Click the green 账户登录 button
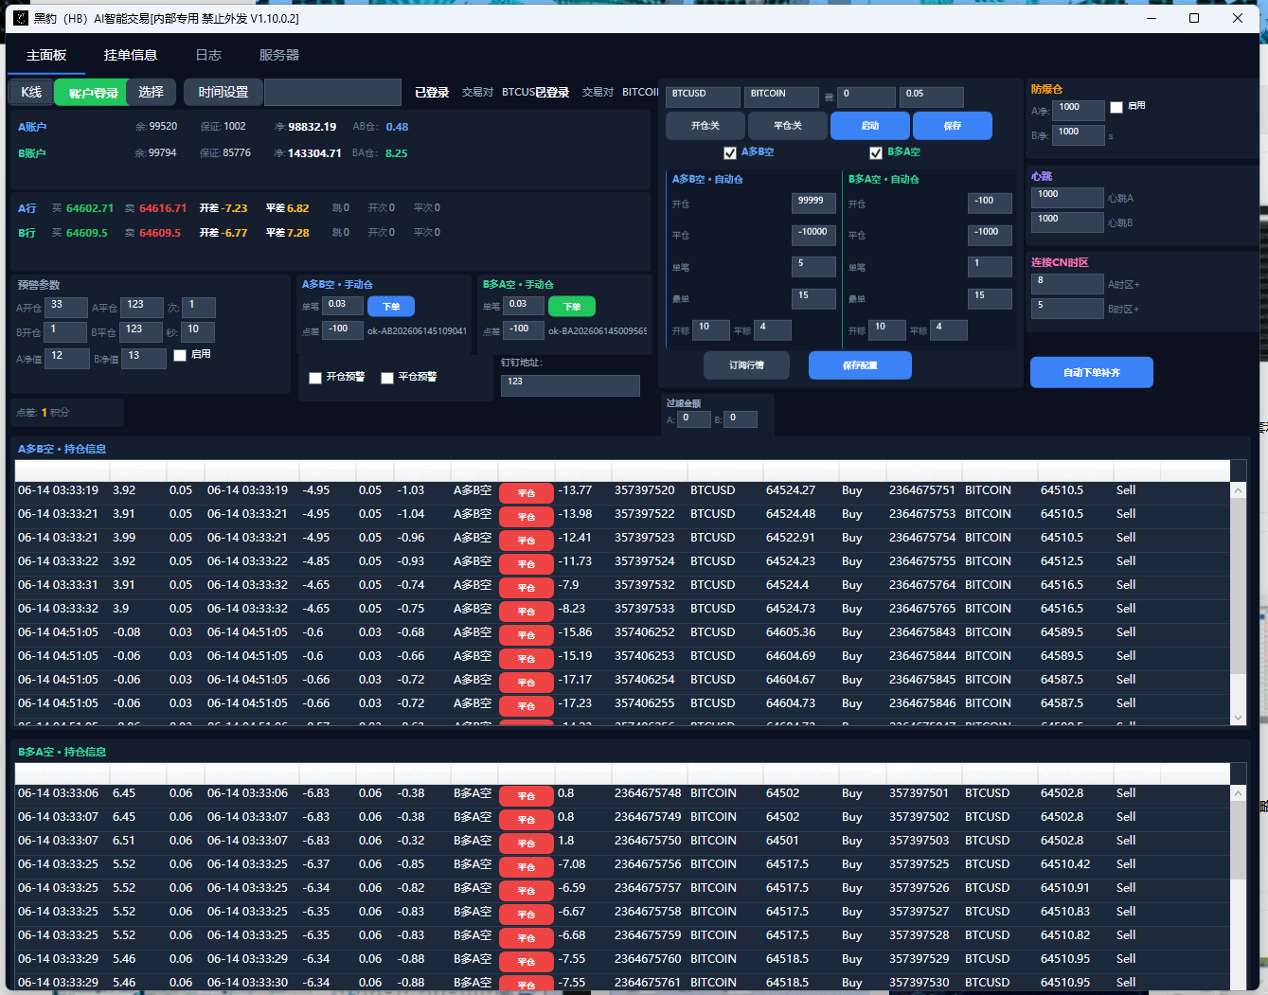This screenshot has width=1268, height=995. click(93, 92)
